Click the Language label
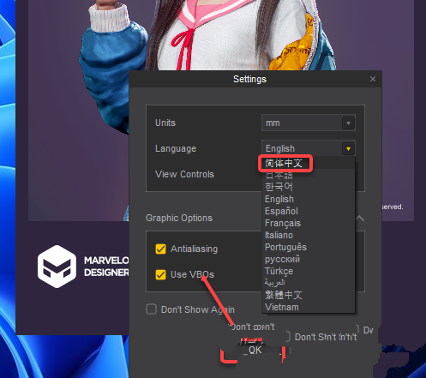 (x=176, y=148)
